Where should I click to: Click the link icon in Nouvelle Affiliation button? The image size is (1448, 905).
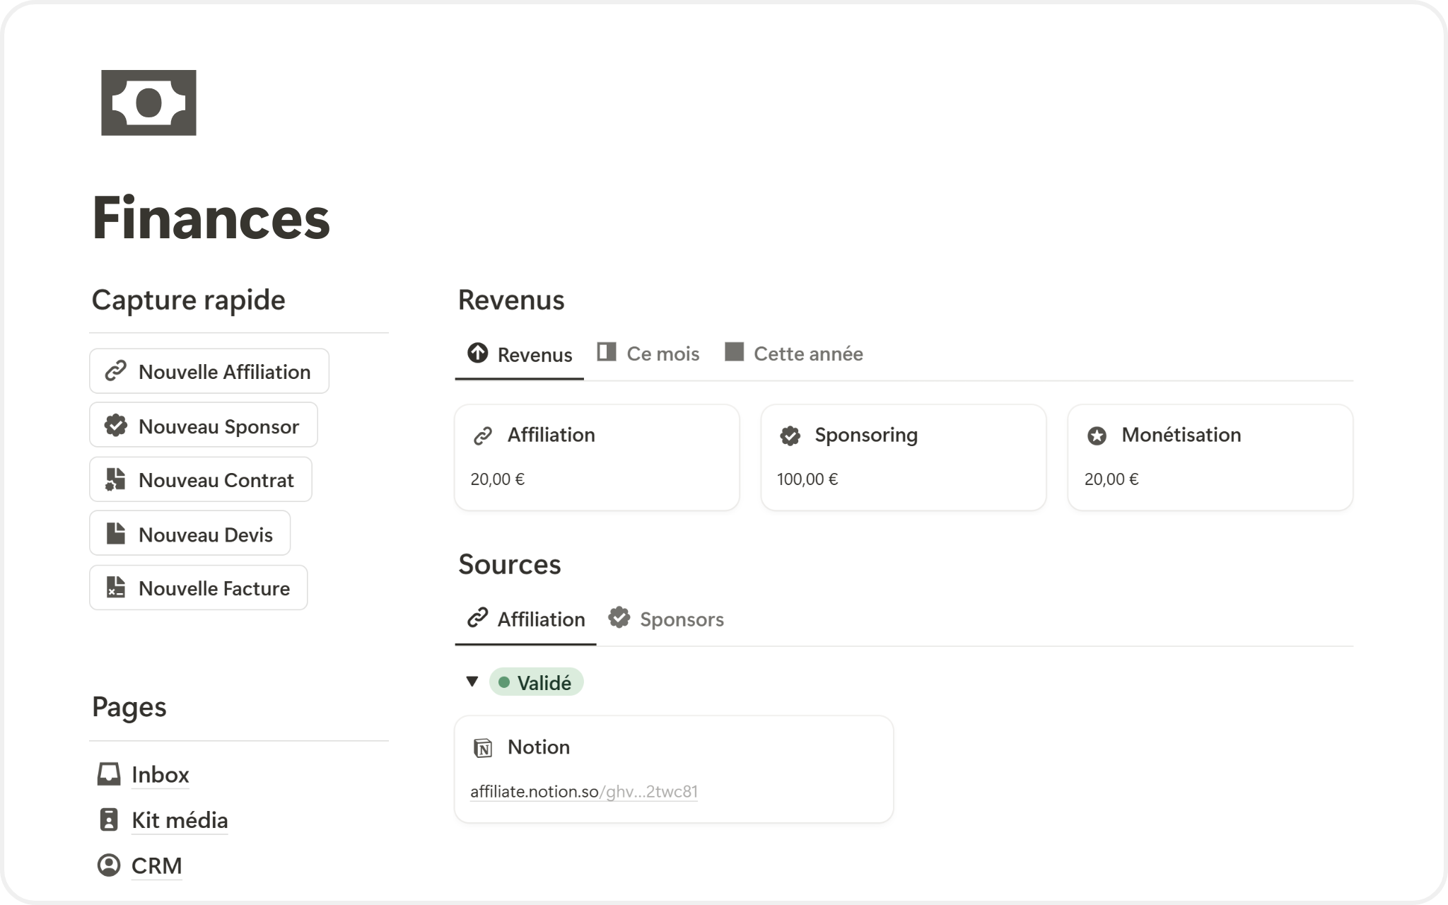115,371
